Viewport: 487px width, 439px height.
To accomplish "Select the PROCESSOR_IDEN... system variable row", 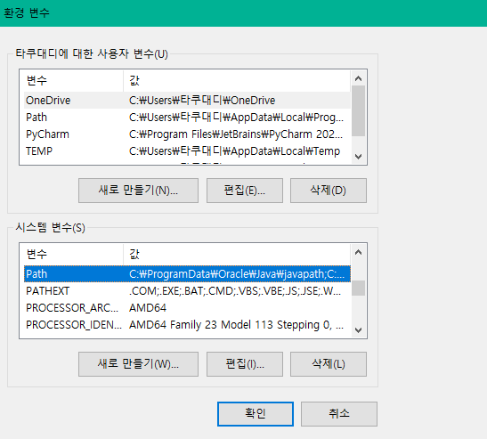I will [187, 325].
